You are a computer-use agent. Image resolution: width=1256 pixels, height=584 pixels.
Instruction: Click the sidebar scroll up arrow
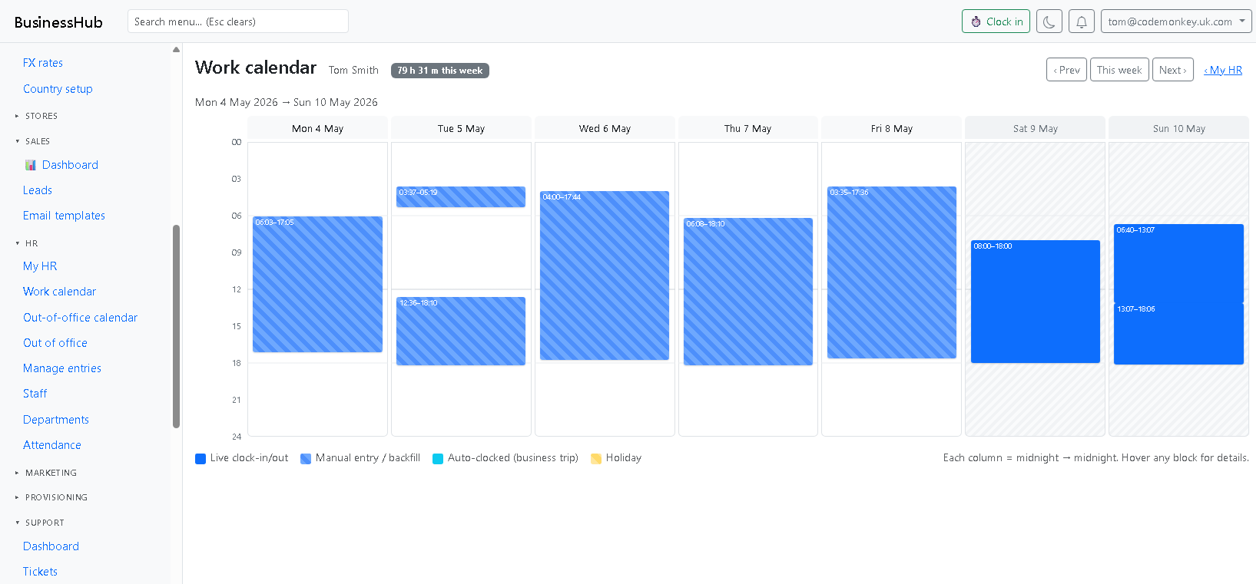point(176,50)
